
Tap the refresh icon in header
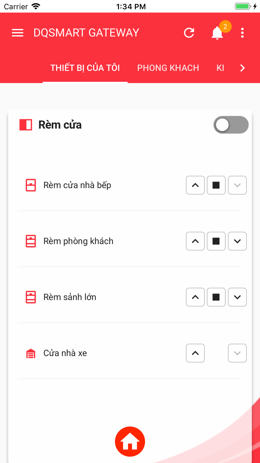[189, 33]
